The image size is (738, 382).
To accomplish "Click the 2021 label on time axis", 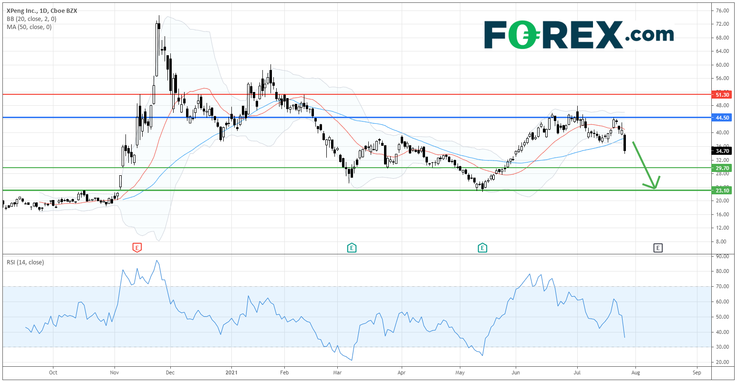I will pos(231,372).
